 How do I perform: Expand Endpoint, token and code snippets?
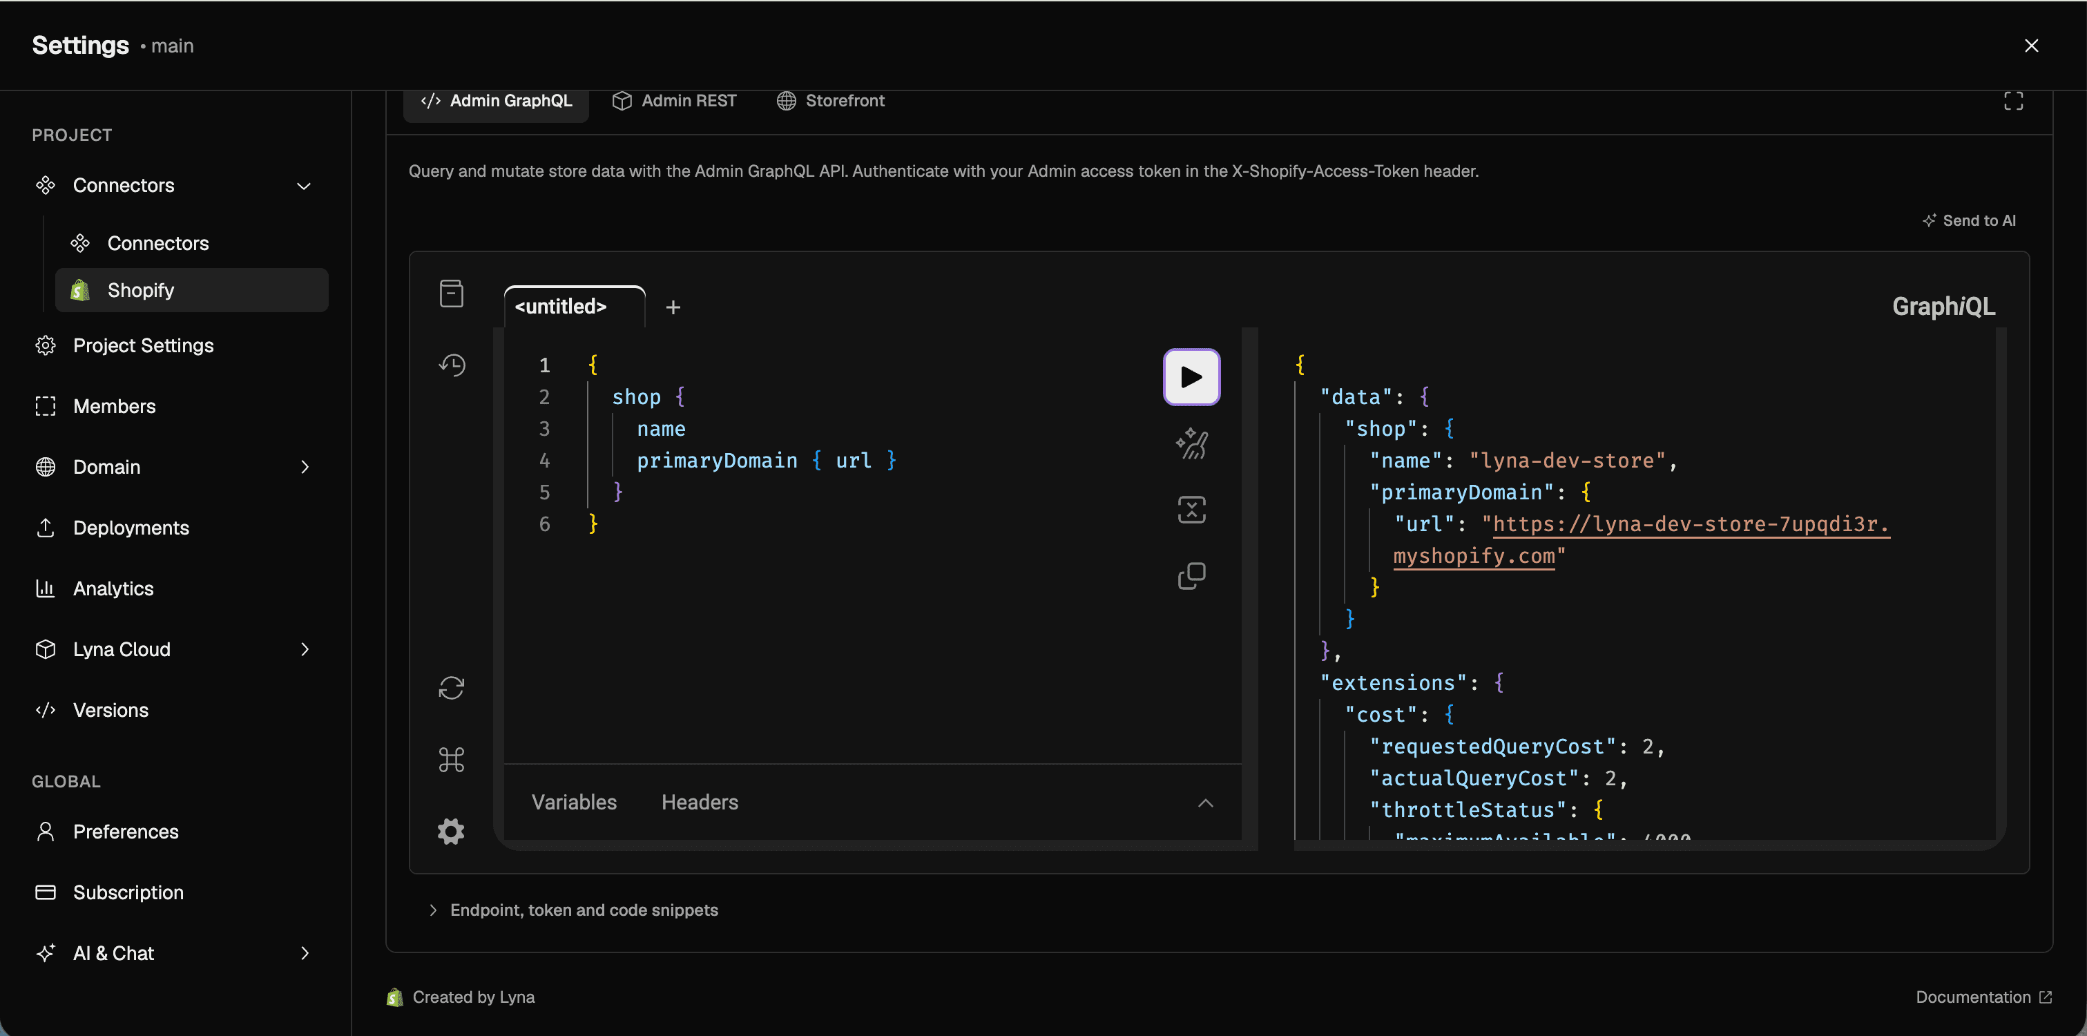573,910
